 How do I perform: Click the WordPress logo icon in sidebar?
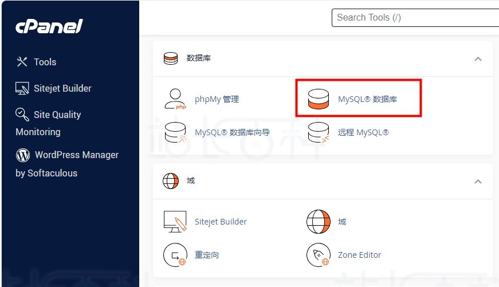coord(23,155)
